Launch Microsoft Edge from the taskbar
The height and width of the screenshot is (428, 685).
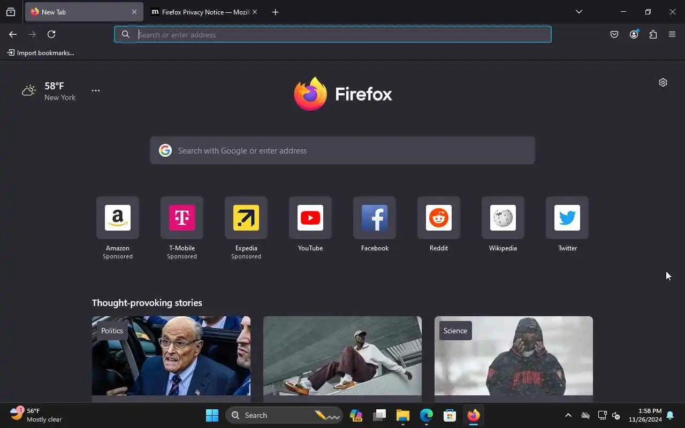(427, 415)
